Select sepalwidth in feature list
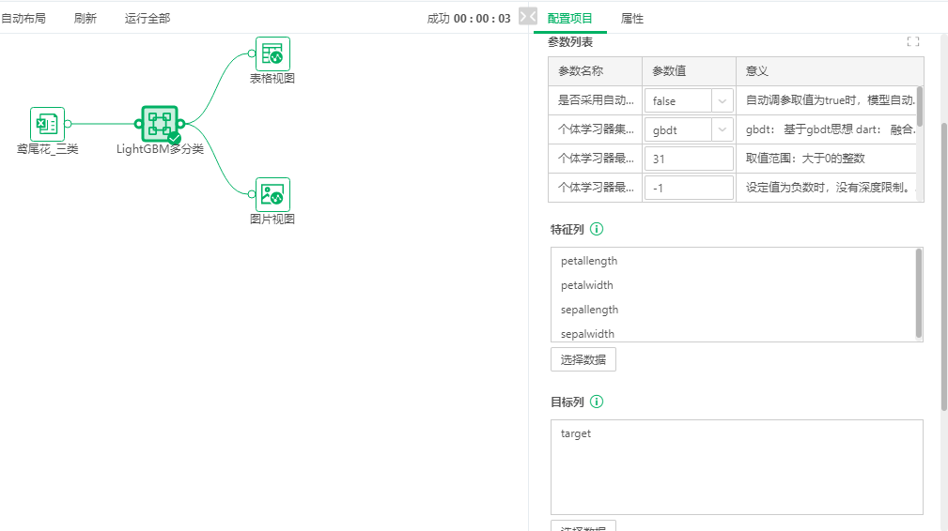Viewport: 948px width, 531px height. pos(587,334)
